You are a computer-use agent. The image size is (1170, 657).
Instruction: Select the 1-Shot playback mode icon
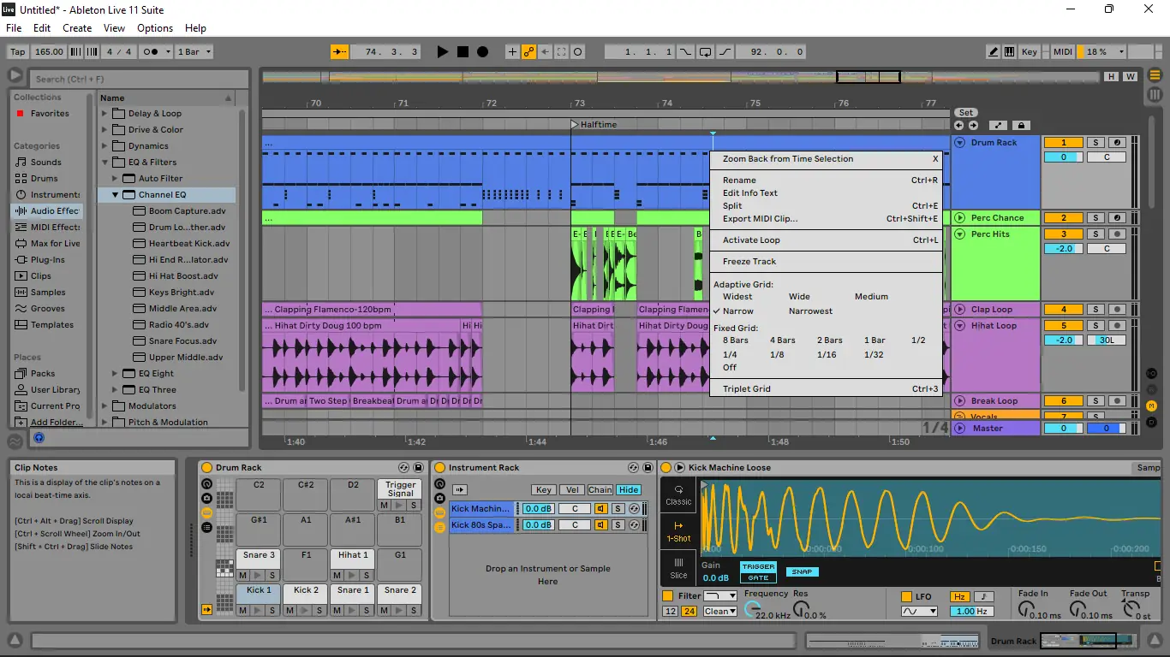(x=678, y=530)
